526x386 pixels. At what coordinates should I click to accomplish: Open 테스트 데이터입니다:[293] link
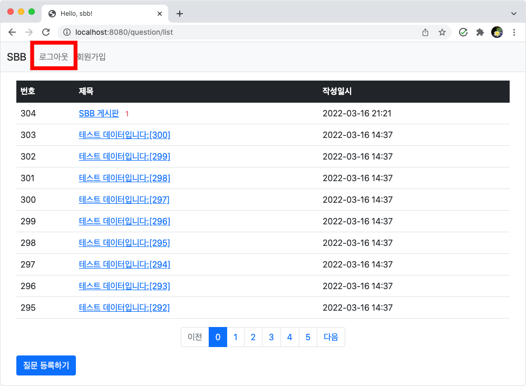click(x=124, y=286)
